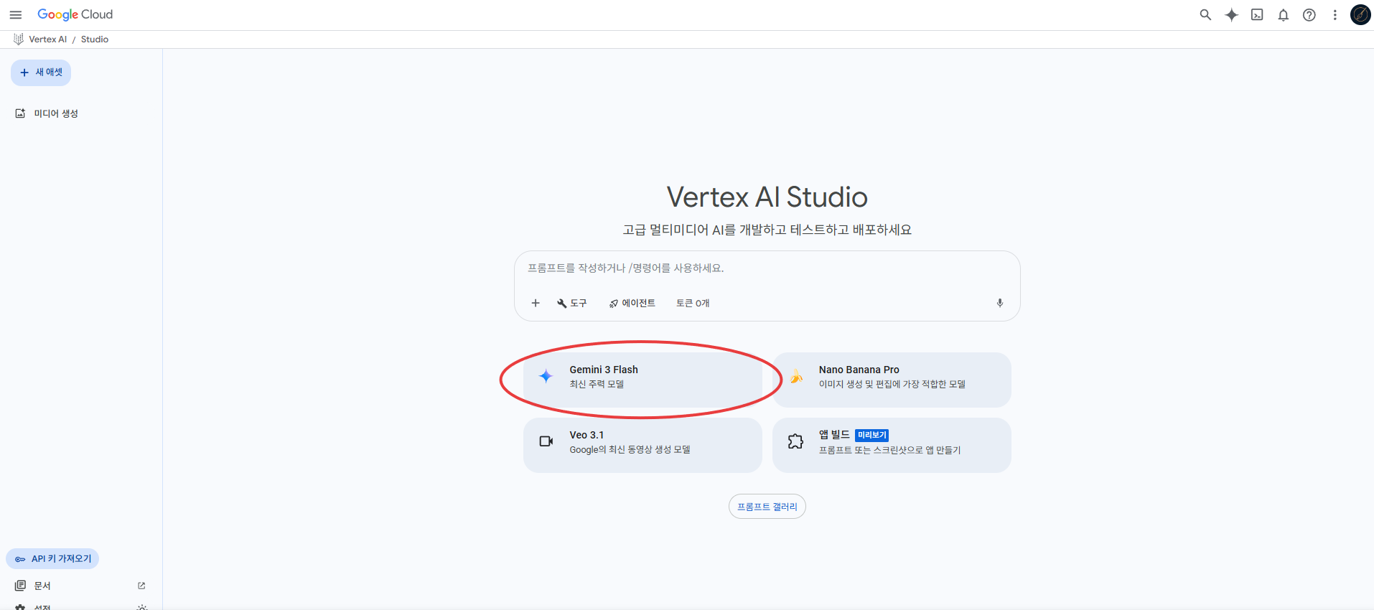Select the Gemini 3 Flash card
The height and width of the screenshot is (610, 1374).
pos(642,380)
